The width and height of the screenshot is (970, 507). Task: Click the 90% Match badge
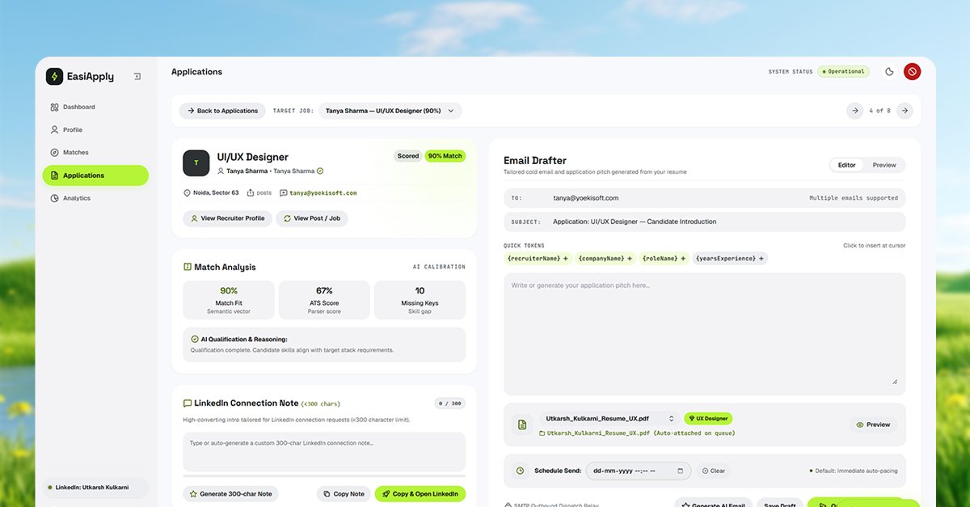[445, 156]
